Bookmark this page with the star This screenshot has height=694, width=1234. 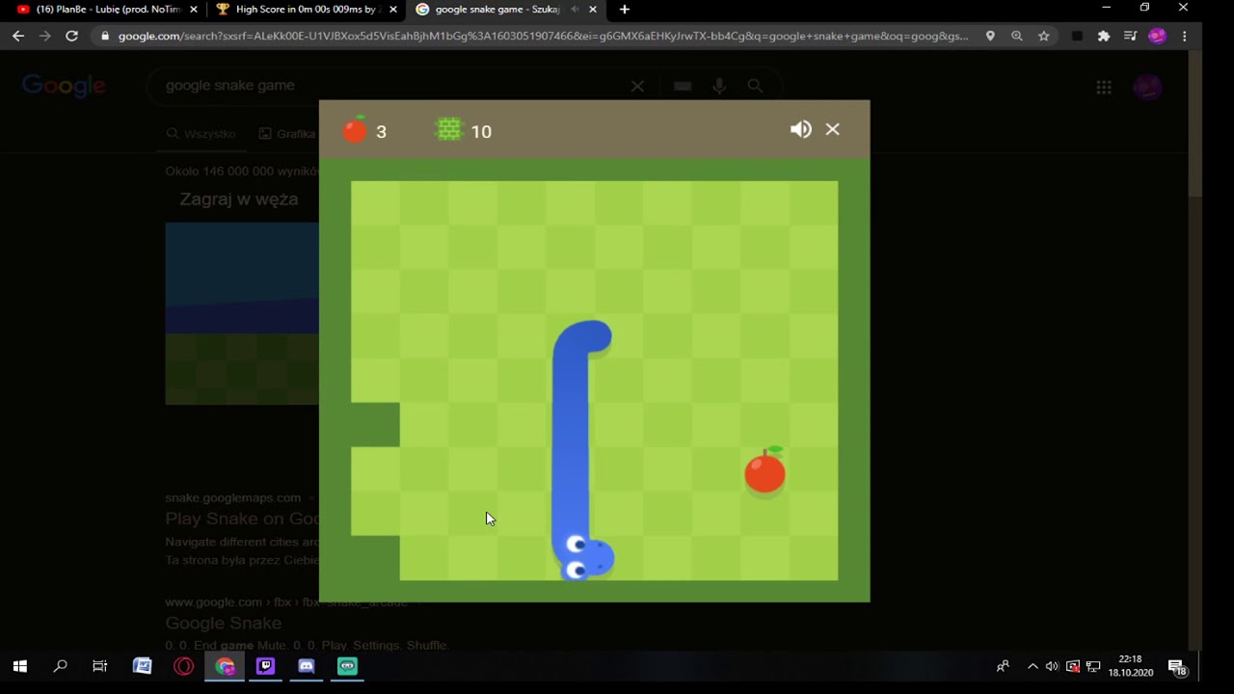click(x=1044, y=36)
